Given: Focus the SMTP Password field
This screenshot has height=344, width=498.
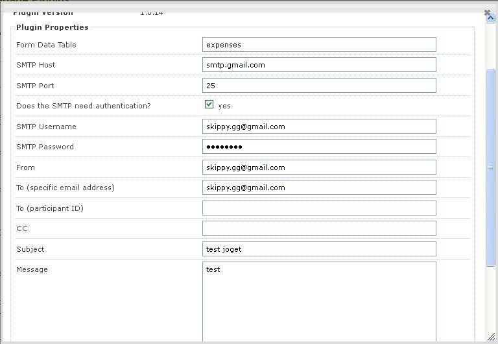Looking at the screenshot, I should pyautogui.click(x=319, y=147).
